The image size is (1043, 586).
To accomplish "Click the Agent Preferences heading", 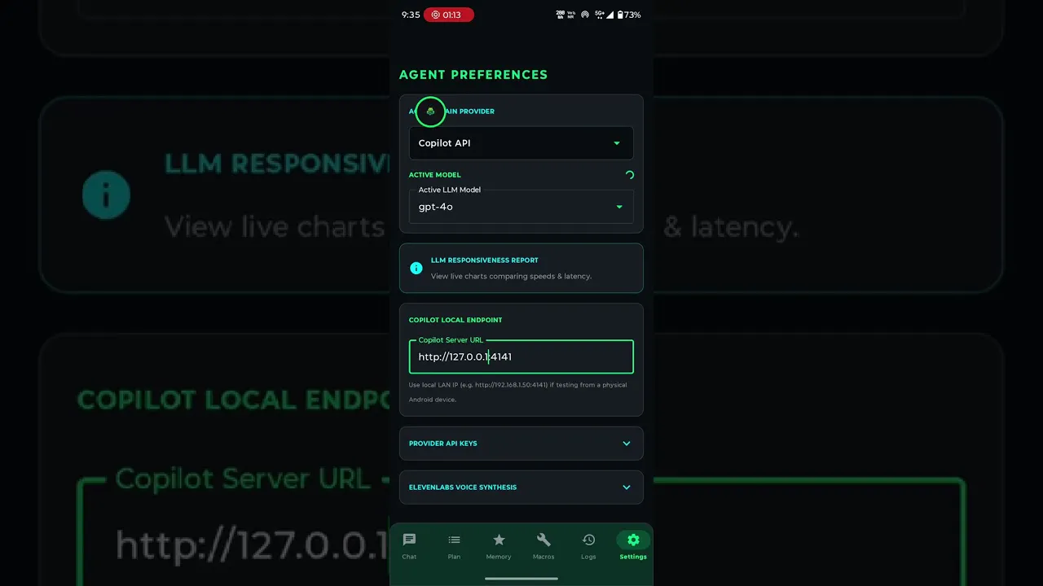I will (473, 75).
